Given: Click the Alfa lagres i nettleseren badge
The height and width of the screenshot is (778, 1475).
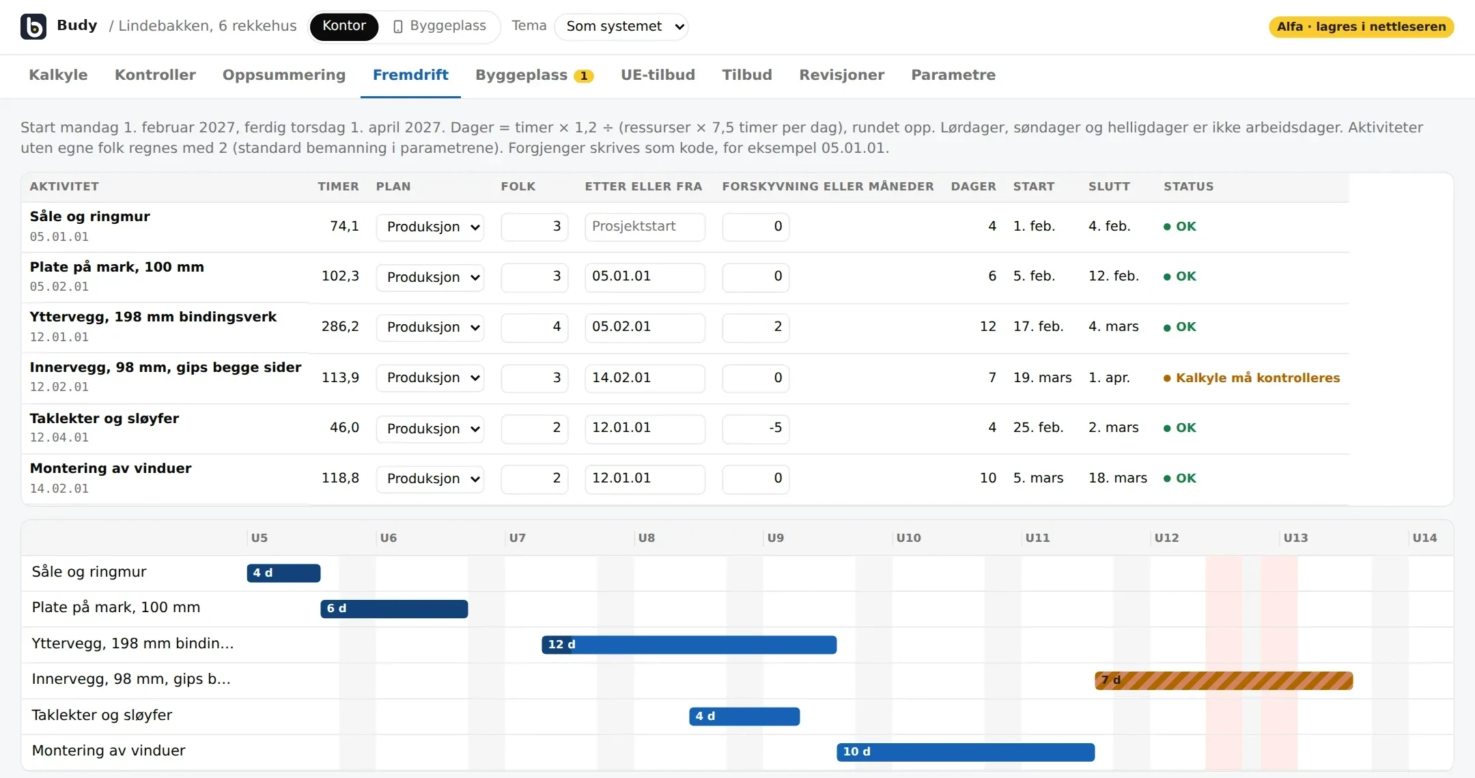Looking at the screenshot, I should click(x=1361, y=27).
